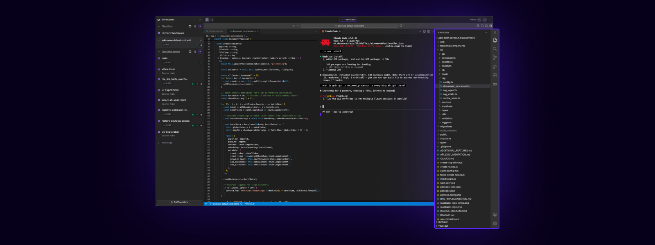Open the Manage gear in activity bar

click(495, 223)
